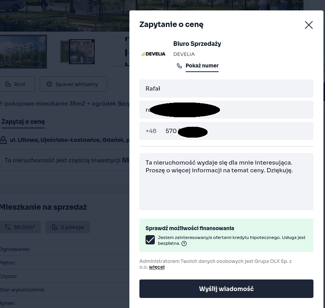
Task: Select the building exterior thumbnail
Action: point(23,51)
